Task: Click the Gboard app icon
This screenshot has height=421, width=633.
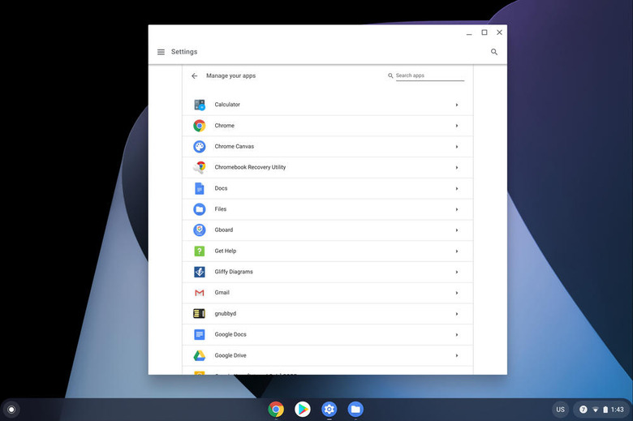Action: tap(200, 230)
